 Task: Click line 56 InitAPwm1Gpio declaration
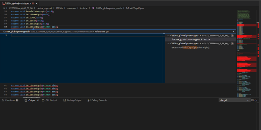[31, 14]
